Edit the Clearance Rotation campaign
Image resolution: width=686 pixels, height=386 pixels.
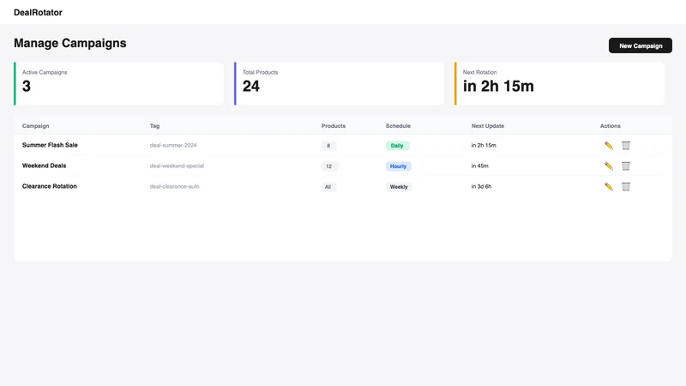(609, 186)
